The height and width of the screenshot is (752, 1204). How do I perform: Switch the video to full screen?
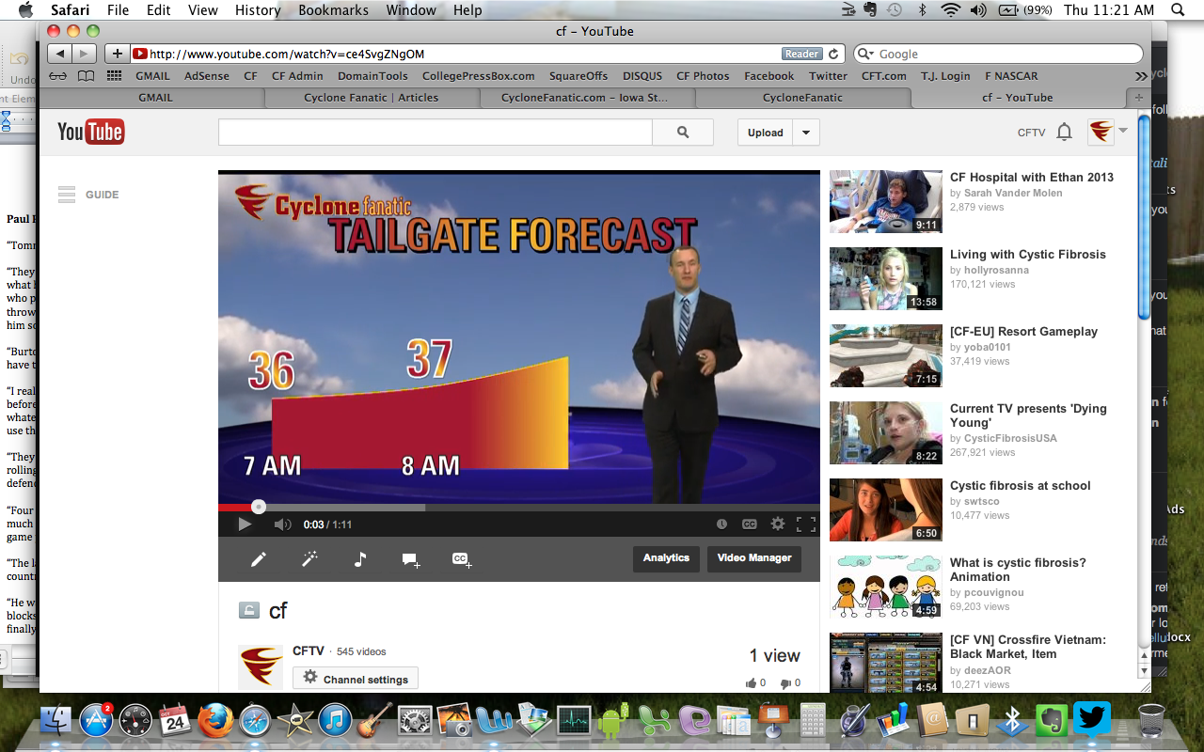[x=806, y=525]
